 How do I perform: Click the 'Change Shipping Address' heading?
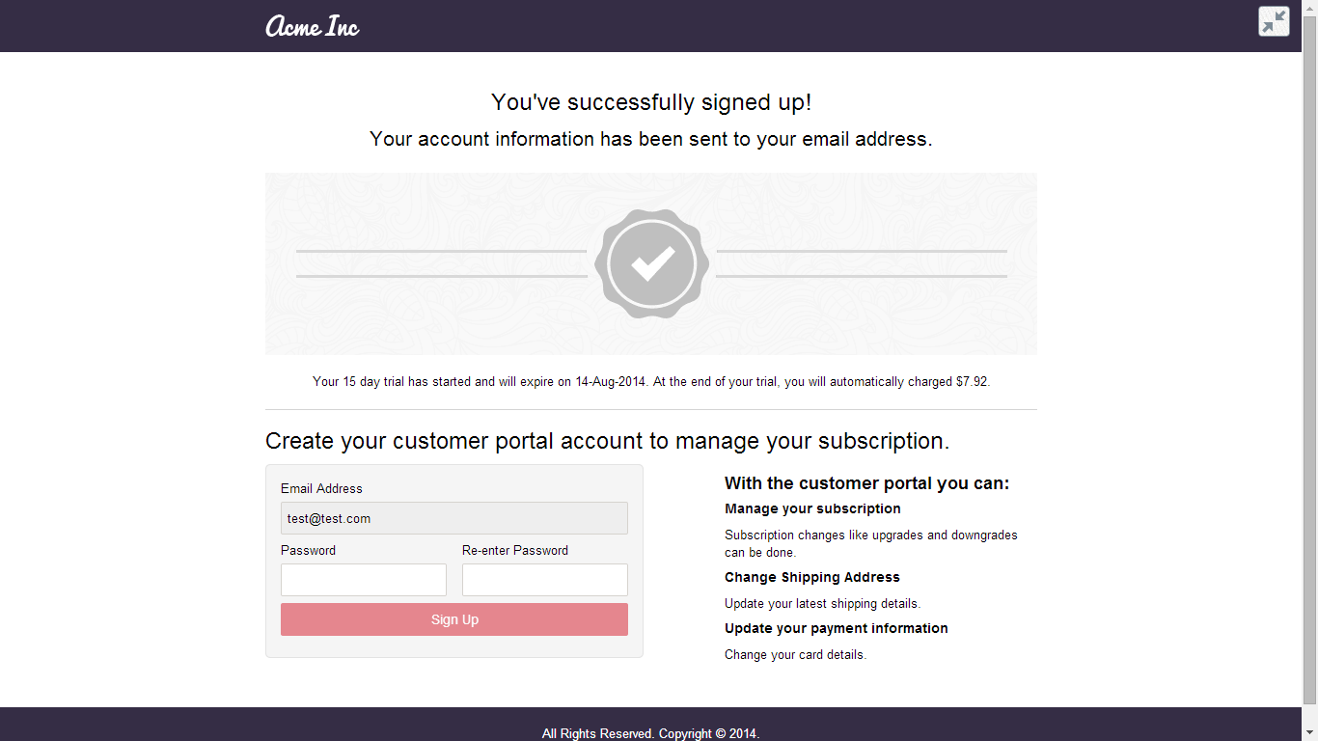812,577
